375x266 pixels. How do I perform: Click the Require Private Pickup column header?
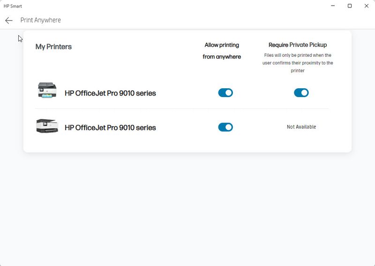coord(298,45)
